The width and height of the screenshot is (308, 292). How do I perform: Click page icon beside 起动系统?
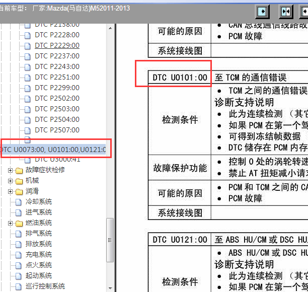[19, 276]
